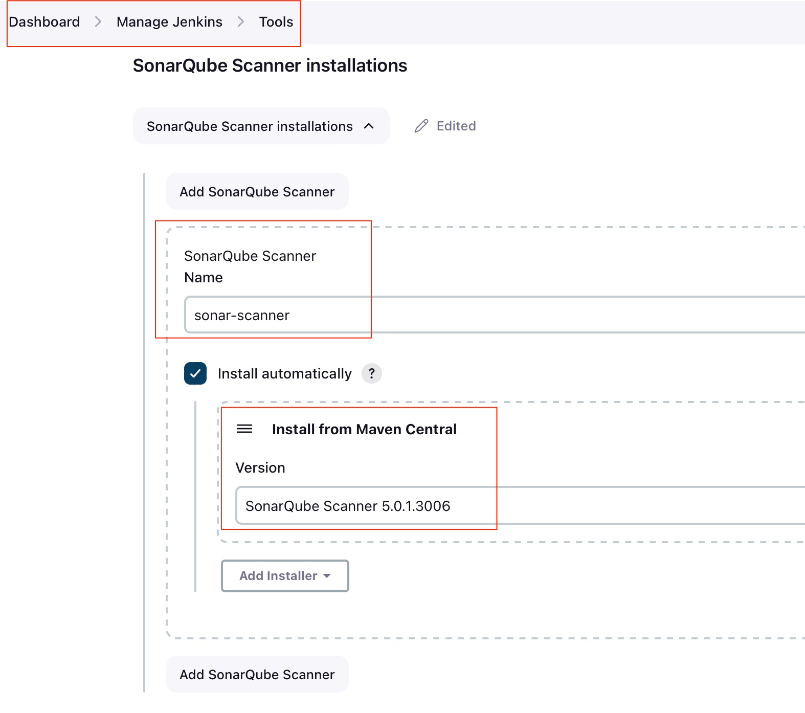This screenshot has height=713, width=805.
Task: Grab the installer reorder handle icon
Action: tap(244, 429)
